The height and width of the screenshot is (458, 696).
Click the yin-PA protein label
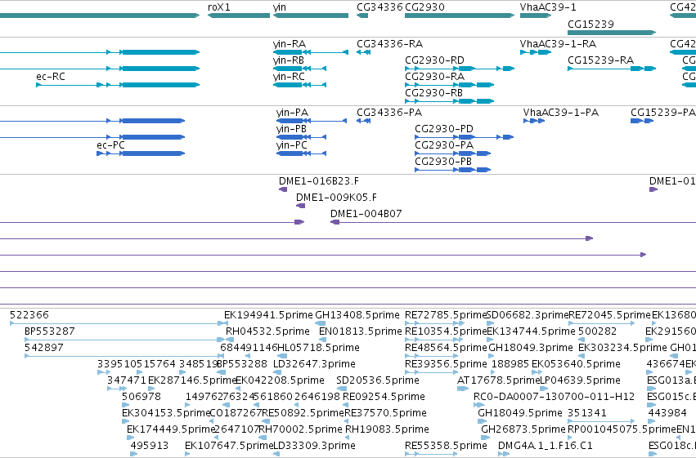point(292,113)
